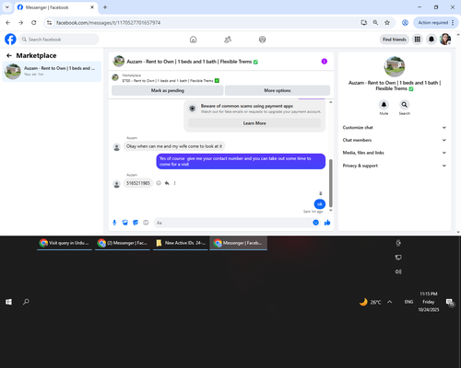
Task: Open Windows notification center icon
Action: (x=450, y=303)
